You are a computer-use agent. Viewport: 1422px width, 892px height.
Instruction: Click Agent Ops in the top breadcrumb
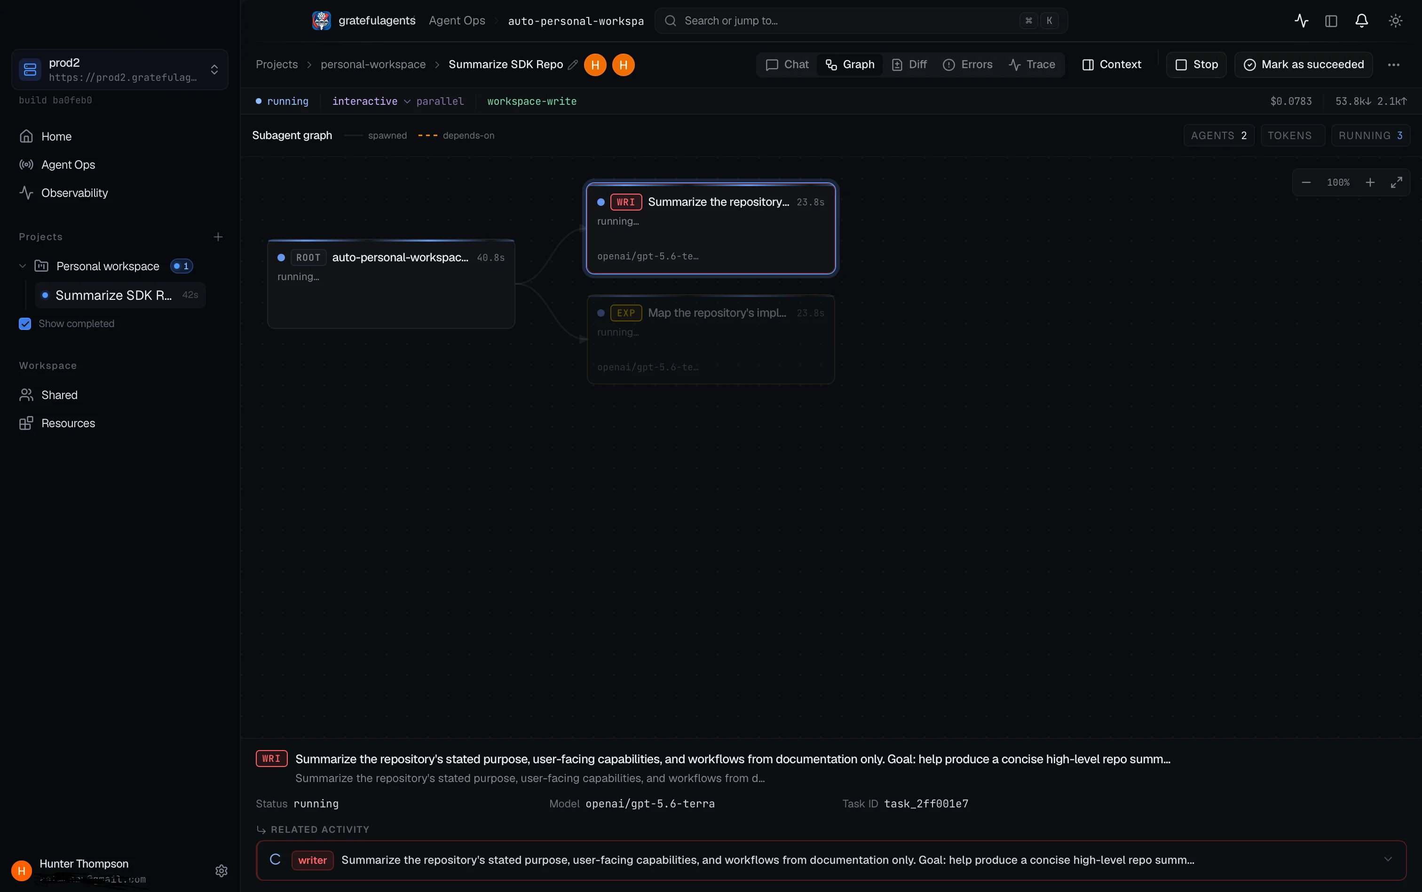tap(457, 21)
